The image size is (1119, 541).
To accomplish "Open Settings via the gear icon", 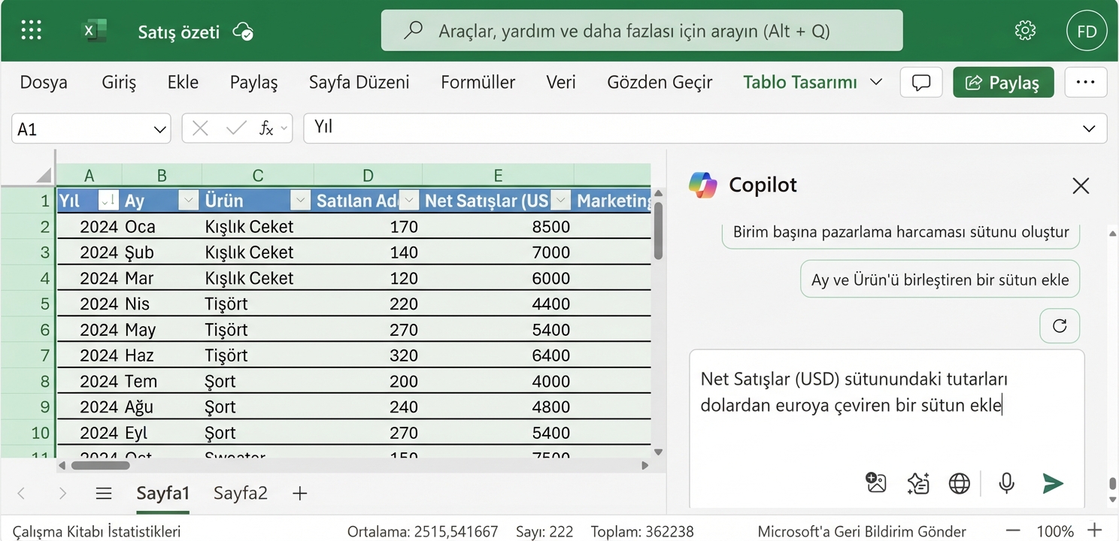I will pyautogui.click(x=1024, y=30).
